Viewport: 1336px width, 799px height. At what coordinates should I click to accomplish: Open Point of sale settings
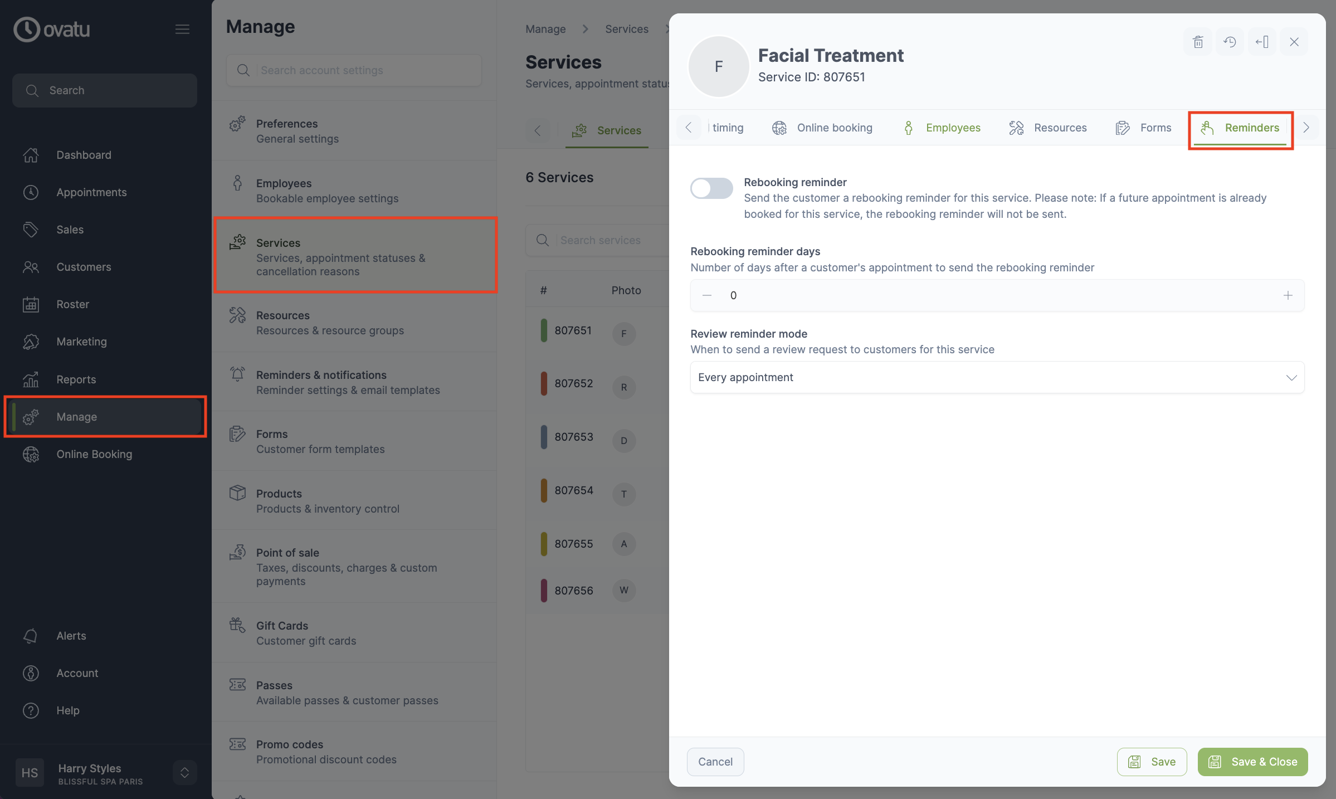point(354,567)
